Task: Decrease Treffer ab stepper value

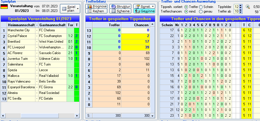Action: click(241, 13)
